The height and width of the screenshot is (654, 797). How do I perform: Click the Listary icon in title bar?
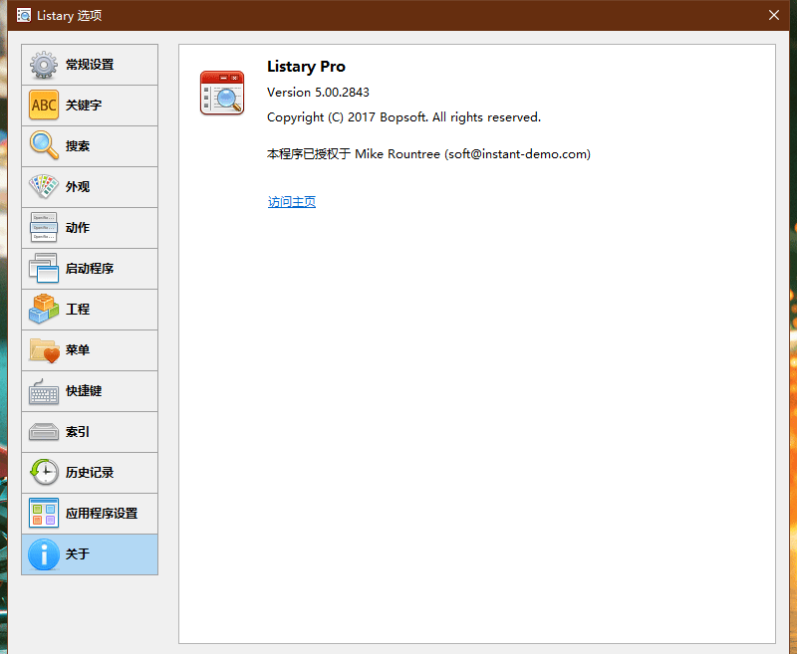click(x=23, y=15)
